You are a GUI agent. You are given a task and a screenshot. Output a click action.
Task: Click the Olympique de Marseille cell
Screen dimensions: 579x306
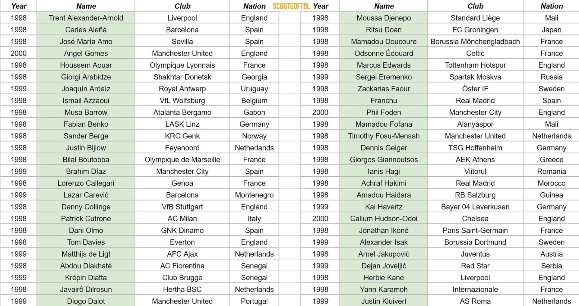[x=182, y=160]
